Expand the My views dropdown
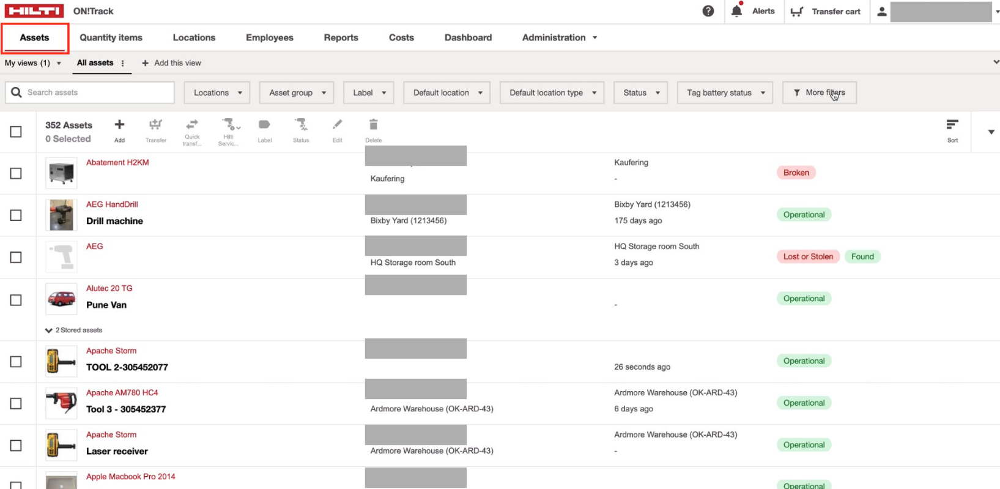The height and width of the screenshot is (489, 1000). point(33,63)
